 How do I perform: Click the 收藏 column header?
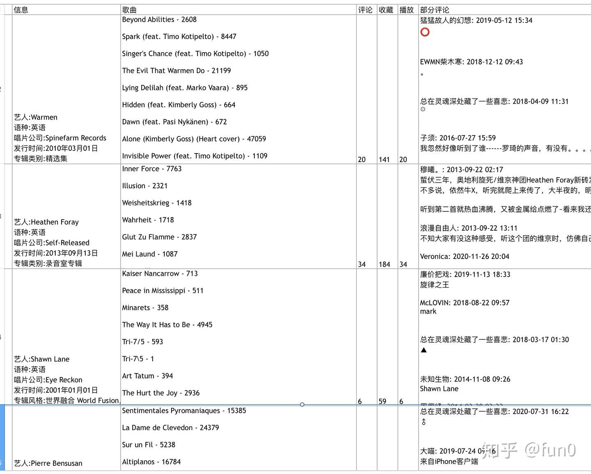(386, 10)
